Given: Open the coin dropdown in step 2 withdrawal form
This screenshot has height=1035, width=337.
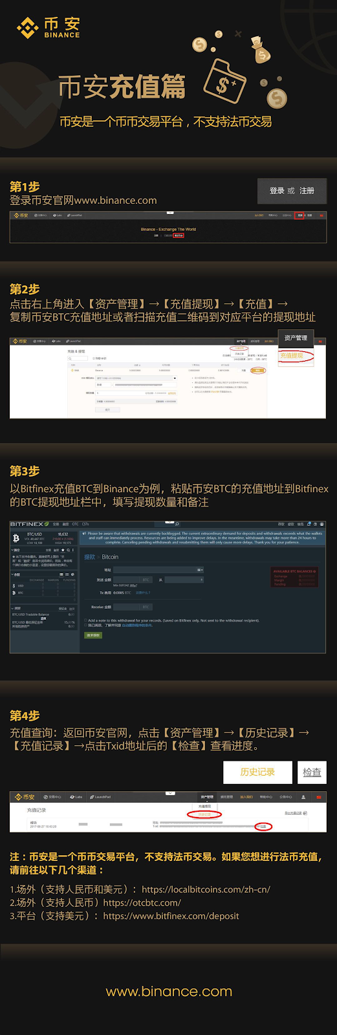Looking at the screenshot, I should tap(175, 378).
